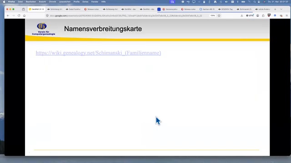Go back using the browser back arrow
291x163 pixels.
8,16
